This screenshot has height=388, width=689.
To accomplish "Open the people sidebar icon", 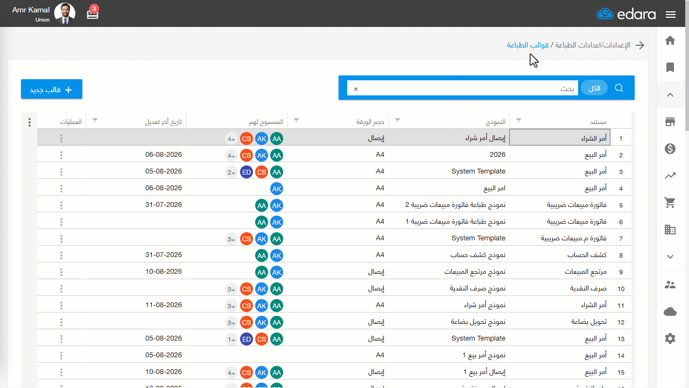I will pyautogui.click(x=670, y=285).
